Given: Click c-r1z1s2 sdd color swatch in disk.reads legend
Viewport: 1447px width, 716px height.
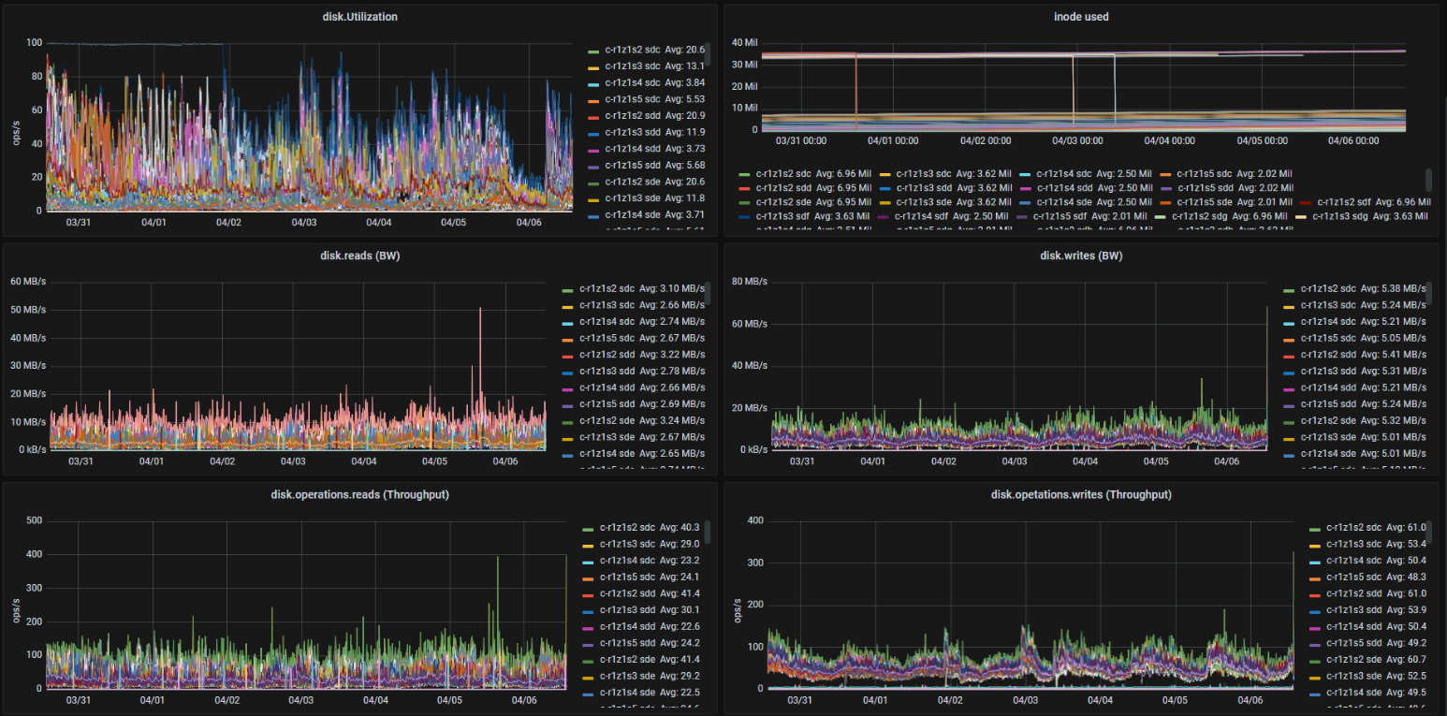Looking at the screenshot, I should [x=567, y=356].
